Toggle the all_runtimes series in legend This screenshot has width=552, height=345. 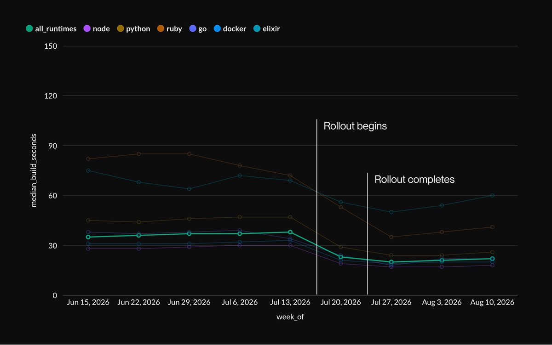[x=51, y=28]
